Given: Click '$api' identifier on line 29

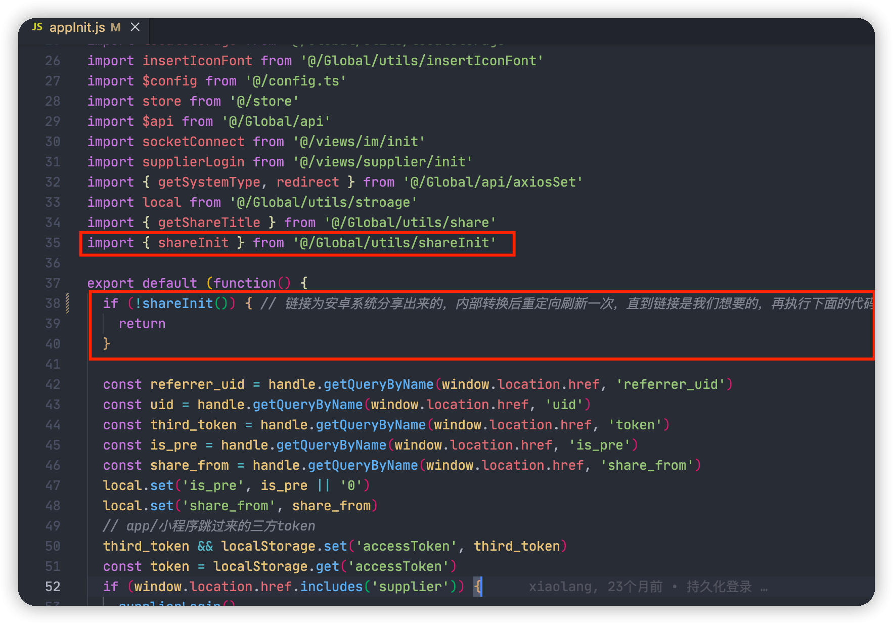Looking at the screenshot, I should 158,121.
